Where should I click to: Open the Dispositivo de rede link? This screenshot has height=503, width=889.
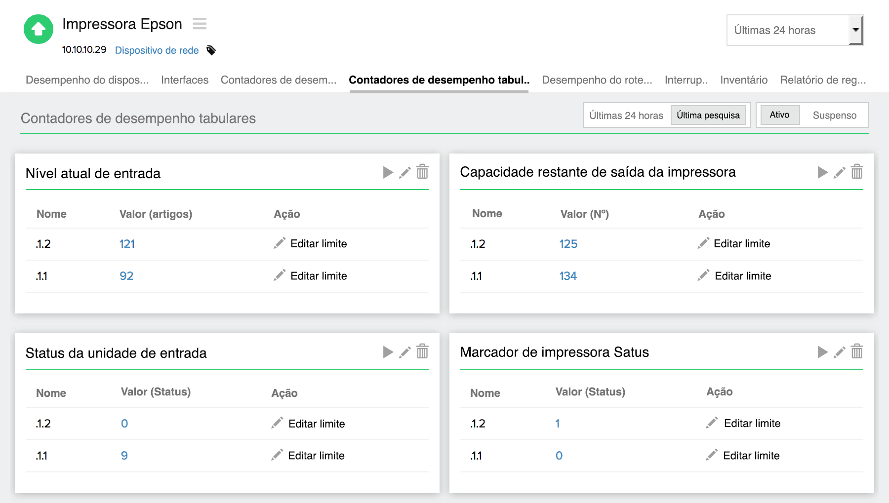coord(157,50)
